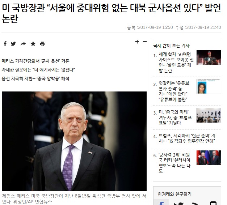227x205 pixels.
Task: Open ranked article 1 about 카이스트 보이콧
Action: tap(176, 63)
